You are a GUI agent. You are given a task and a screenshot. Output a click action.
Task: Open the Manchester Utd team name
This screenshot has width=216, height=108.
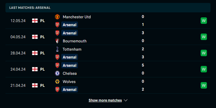pyautogui.click(x=77, y=17)
